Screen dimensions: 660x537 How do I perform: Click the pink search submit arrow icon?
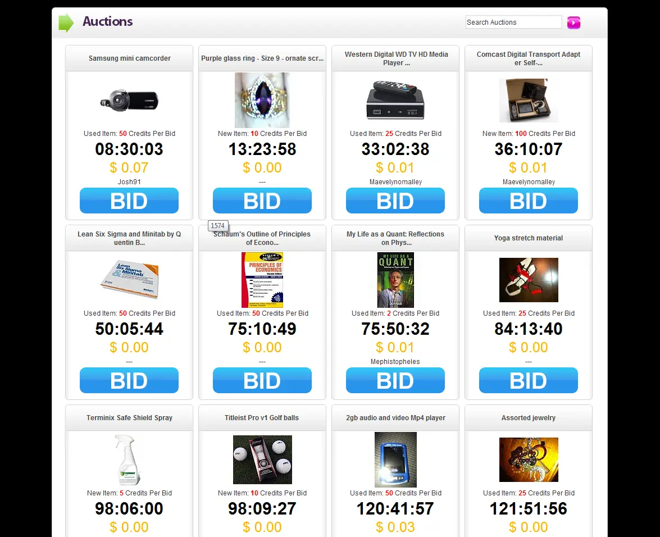(x=573, y=22)
